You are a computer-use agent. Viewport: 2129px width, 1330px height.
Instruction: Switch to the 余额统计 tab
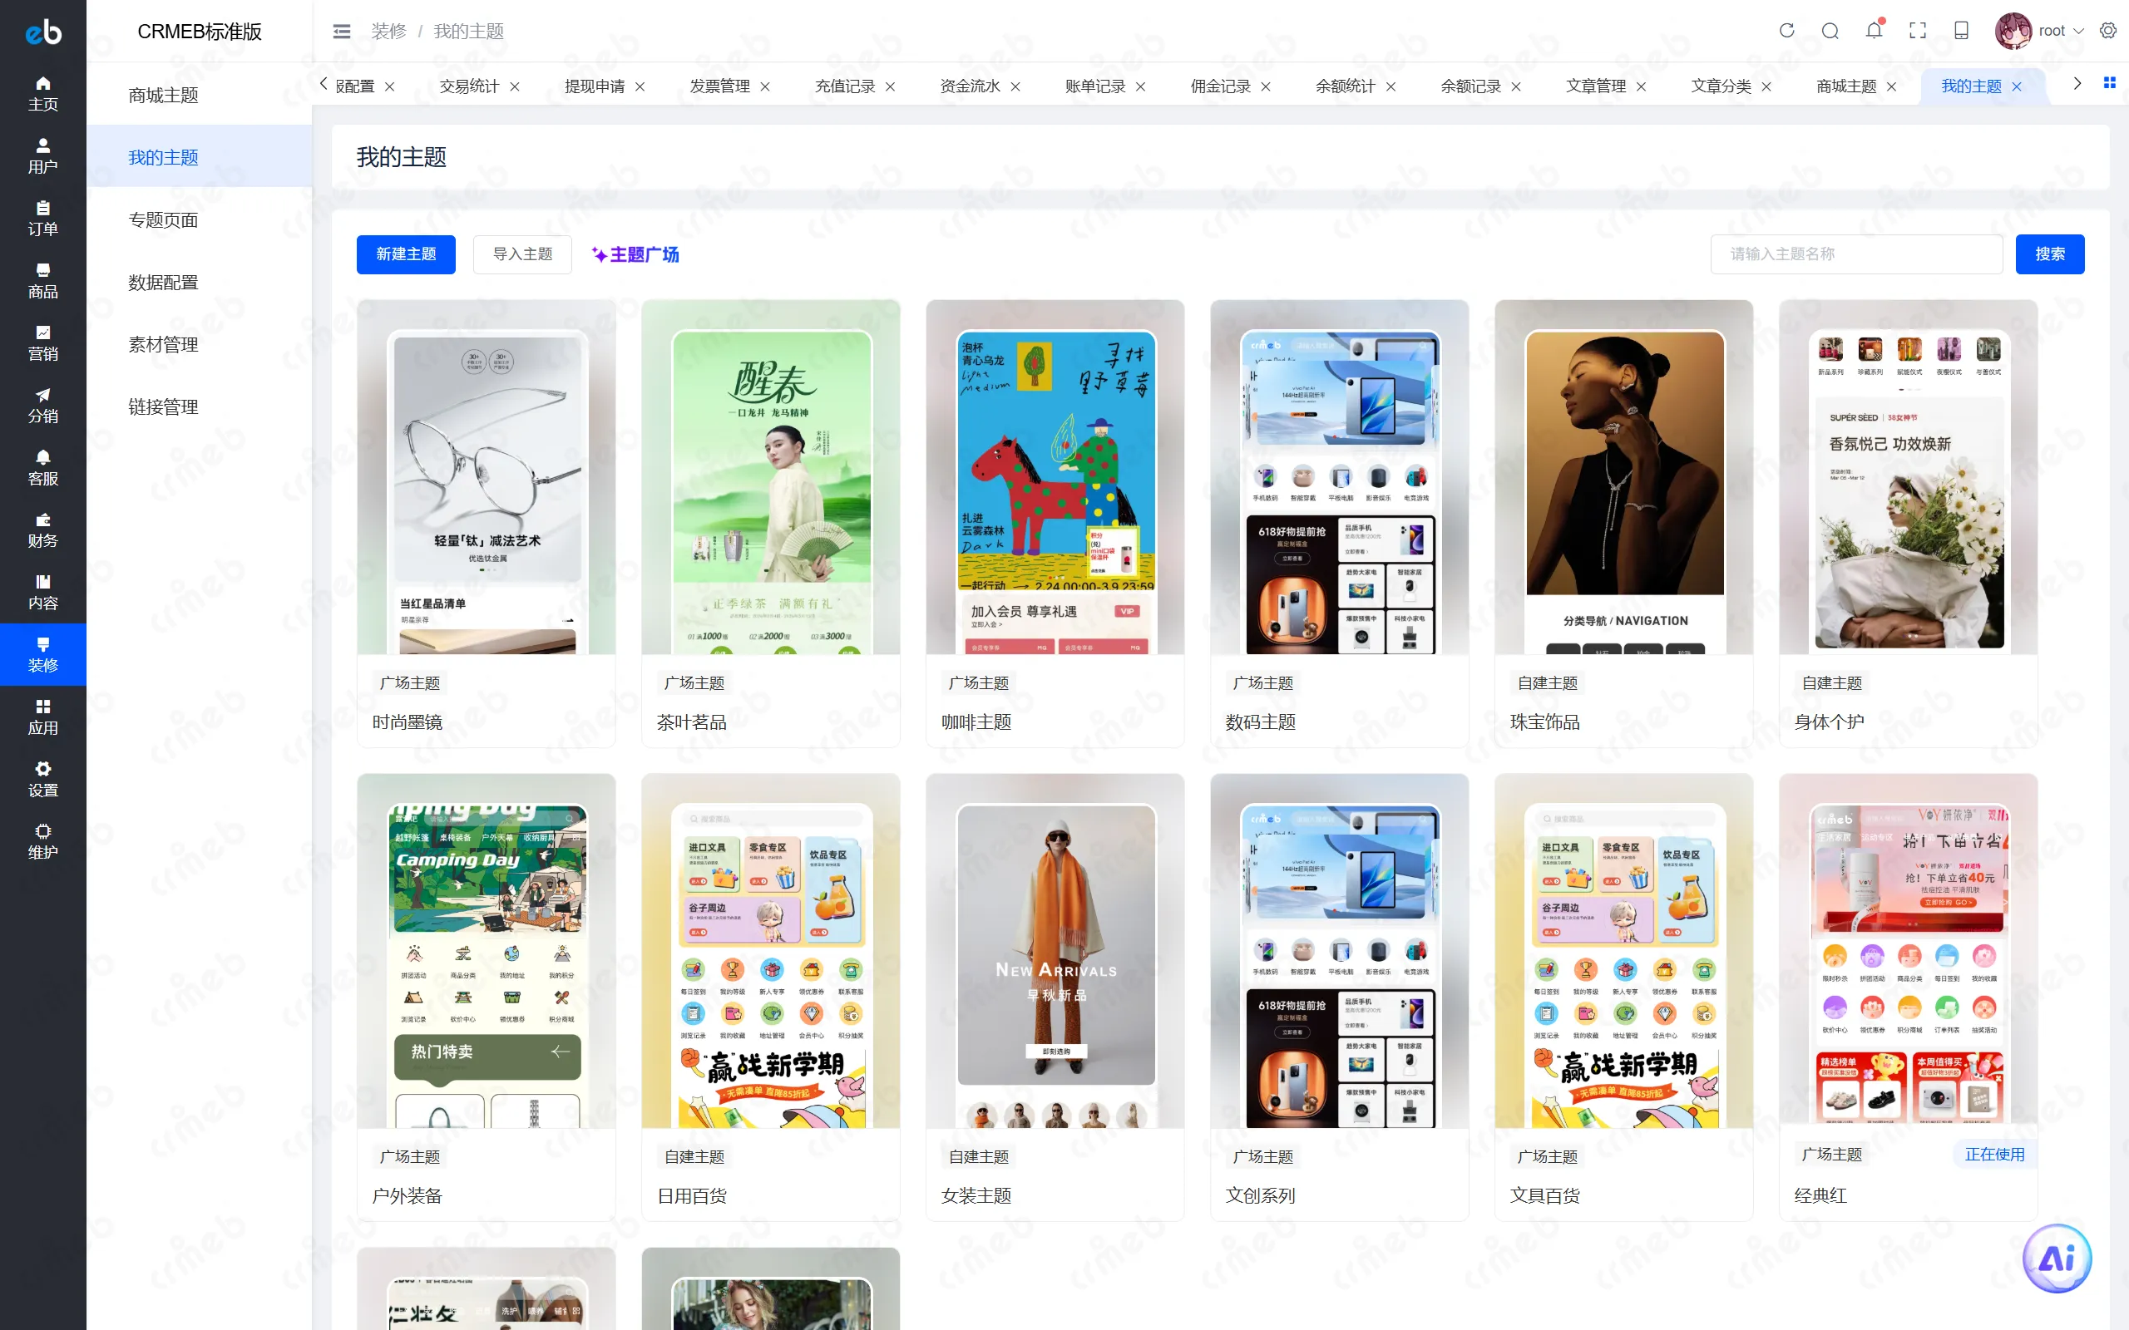(1345, 86)
